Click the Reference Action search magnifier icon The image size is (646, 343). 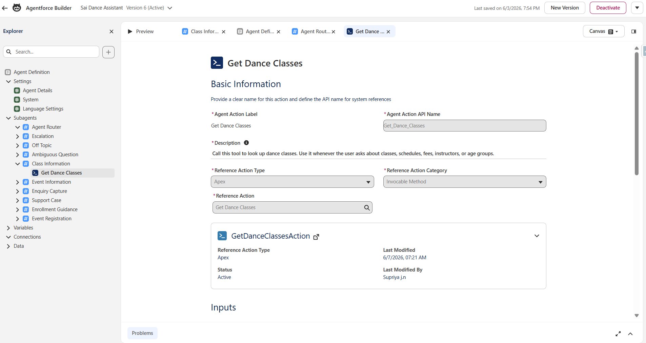367,208
